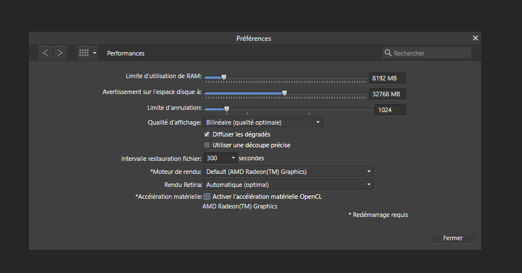Show all preference categories grid
The image size is (522, 273).
coord(84,53)
